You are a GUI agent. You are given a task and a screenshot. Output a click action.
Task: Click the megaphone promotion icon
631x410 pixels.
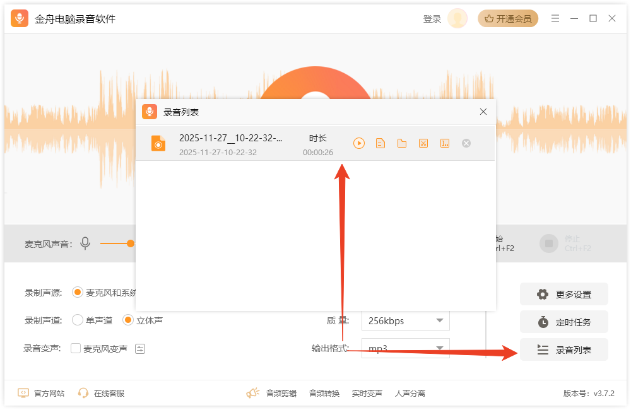pyautogui.click(x=253, y=393)
